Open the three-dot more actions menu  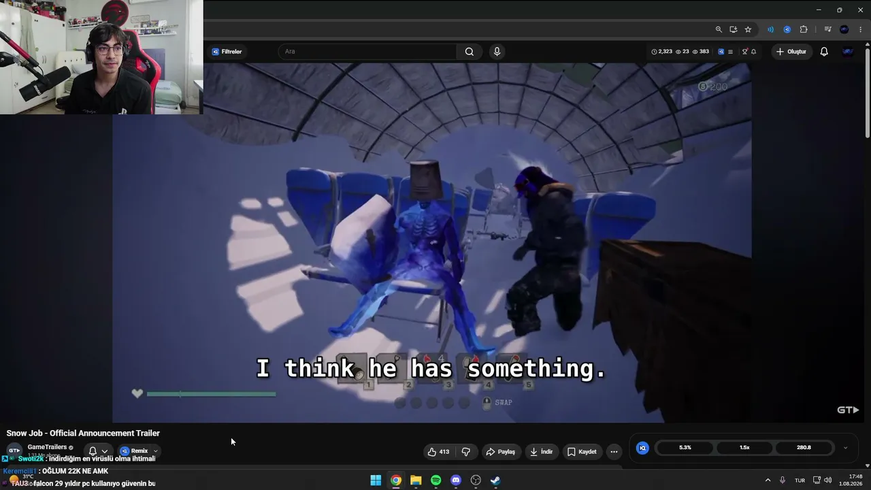point(614,452)
